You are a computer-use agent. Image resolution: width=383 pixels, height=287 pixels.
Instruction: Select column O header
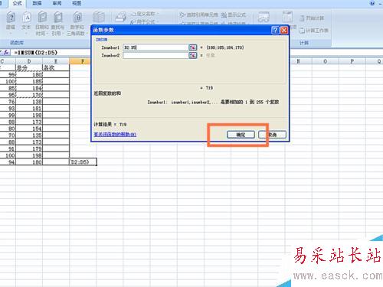pos(325,61)
